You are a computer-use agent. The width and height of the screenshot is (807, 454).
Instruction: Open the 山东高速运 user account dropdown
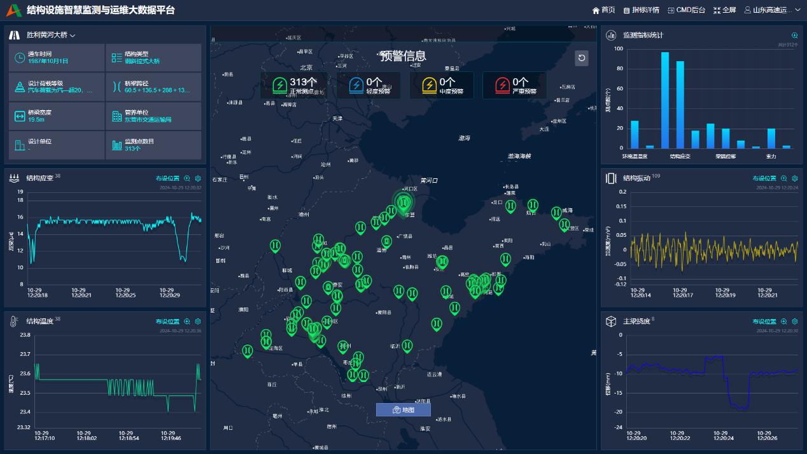tap(772, 10)
